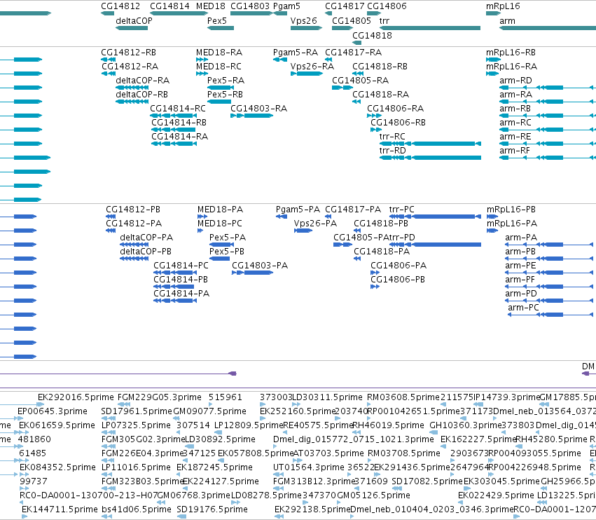Select transcript CG14805-RA
Image resolution: width=596 pixels, height=520 pixels.
(x=361, y=81)
